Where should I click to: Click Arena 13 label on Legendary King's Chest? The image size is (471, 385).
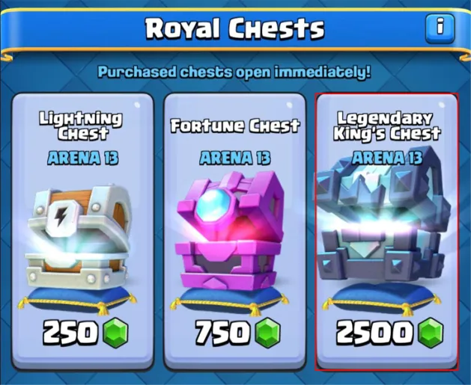(x=387, y=158)
